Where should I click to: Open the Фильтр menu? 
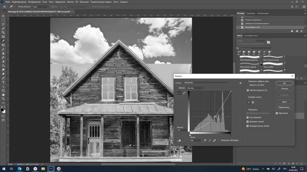pyautogui.click(x=71, y=2)
